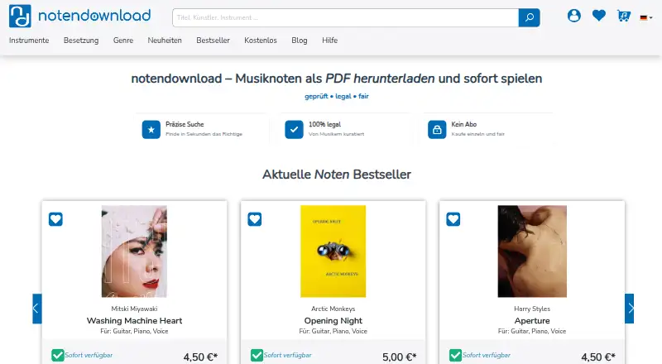Click the Sofort verfügbar check for Opening Night
This screenshot has width=662, height=364.
pos(257,355)
